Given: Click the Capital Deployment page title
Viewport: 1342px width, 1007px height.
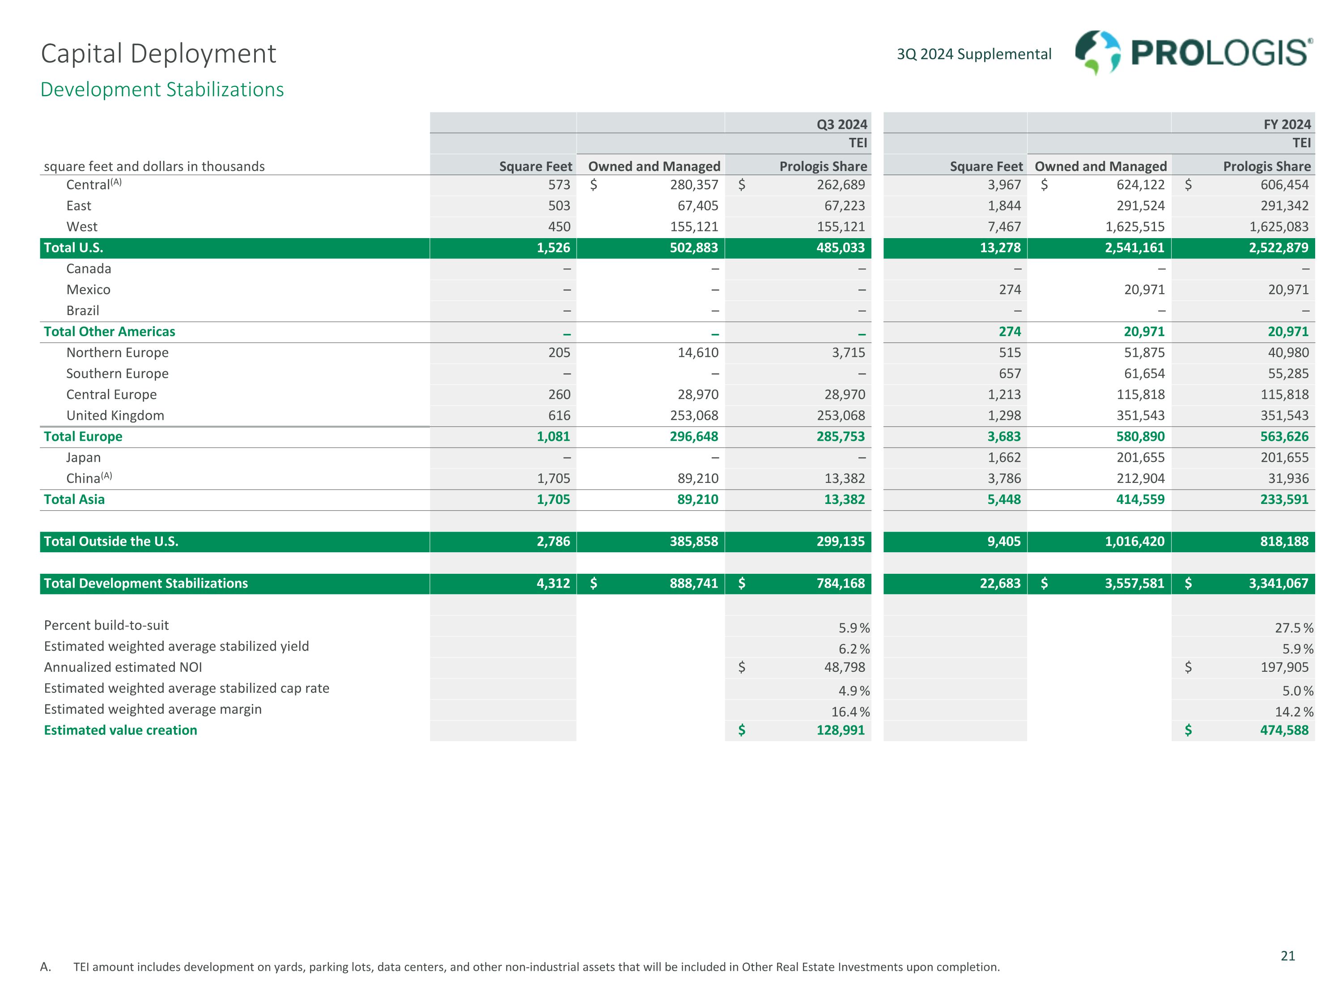Looking at the screenshot, I should click(x=158, y=53).
